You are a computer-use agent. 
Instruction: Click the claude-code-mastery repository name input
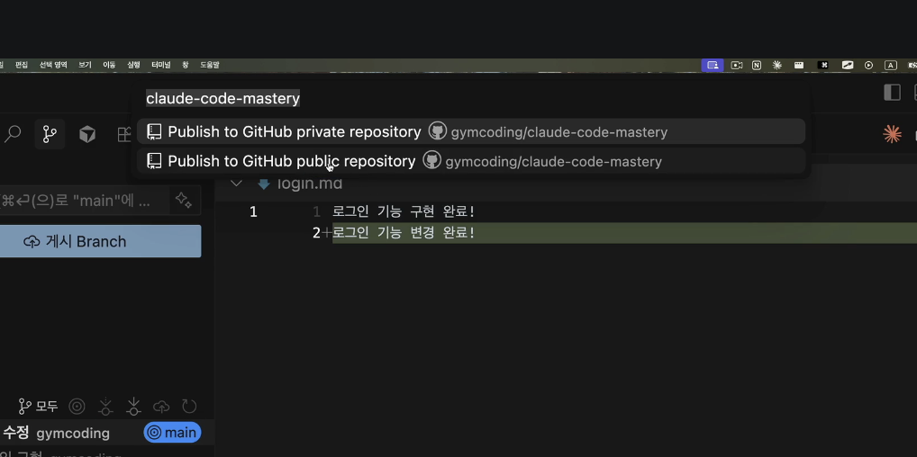[x=471, y=98]
